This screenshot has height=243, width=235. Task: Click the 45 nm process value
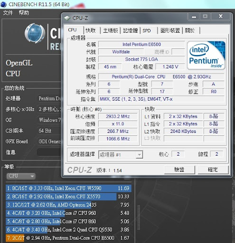[110, 67]
